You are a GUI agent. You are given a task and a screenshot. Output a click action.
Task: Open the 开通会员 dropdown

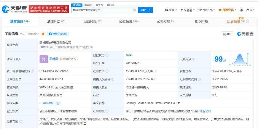227,10
